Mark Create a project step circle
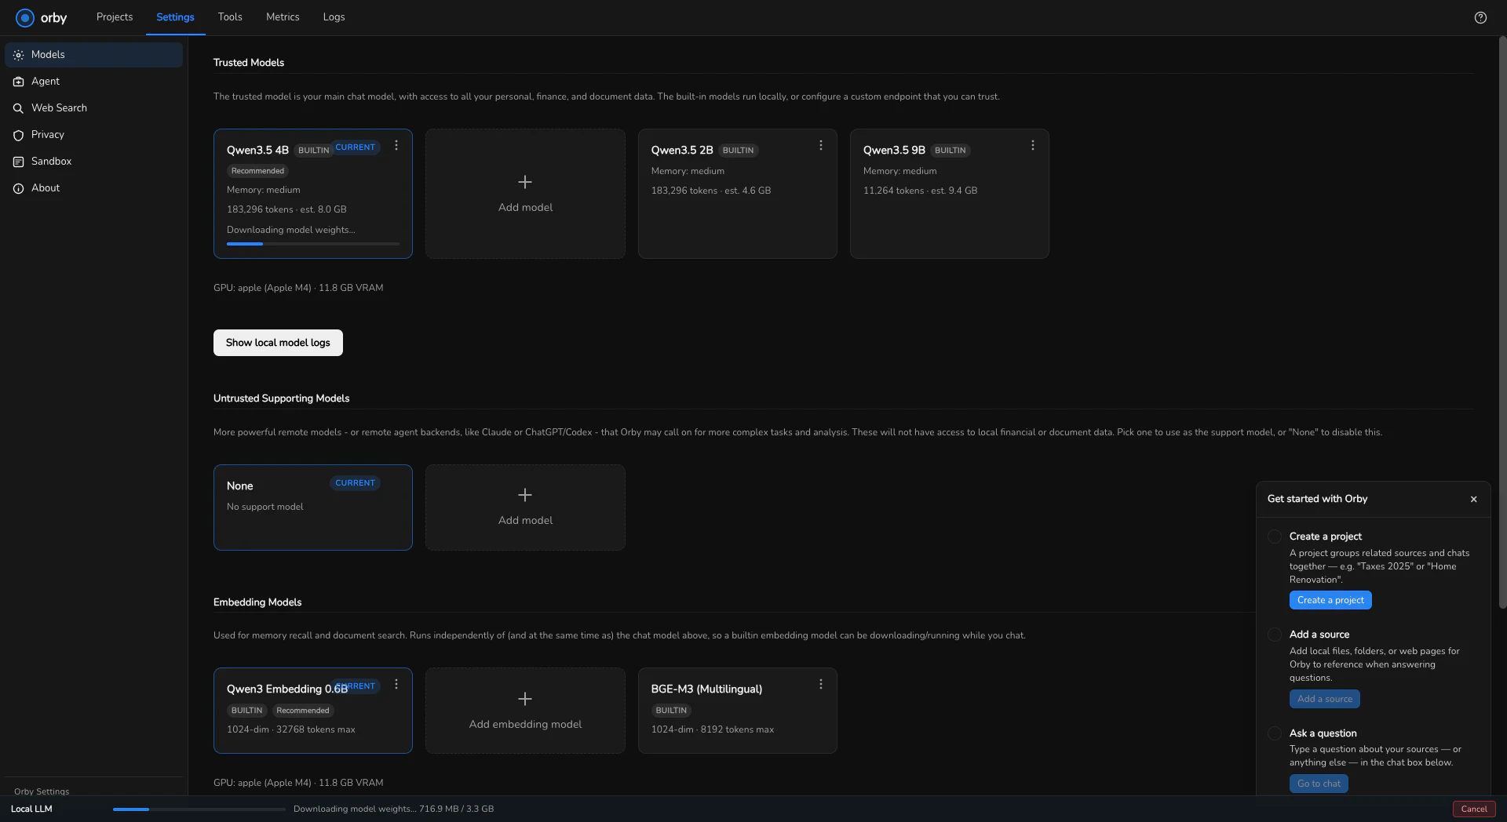Screen dimensions: 1507x822 tap(1275, 536)
